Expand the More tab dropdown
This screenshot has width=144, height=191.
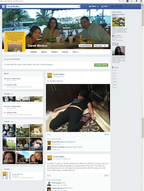(76, 52)
